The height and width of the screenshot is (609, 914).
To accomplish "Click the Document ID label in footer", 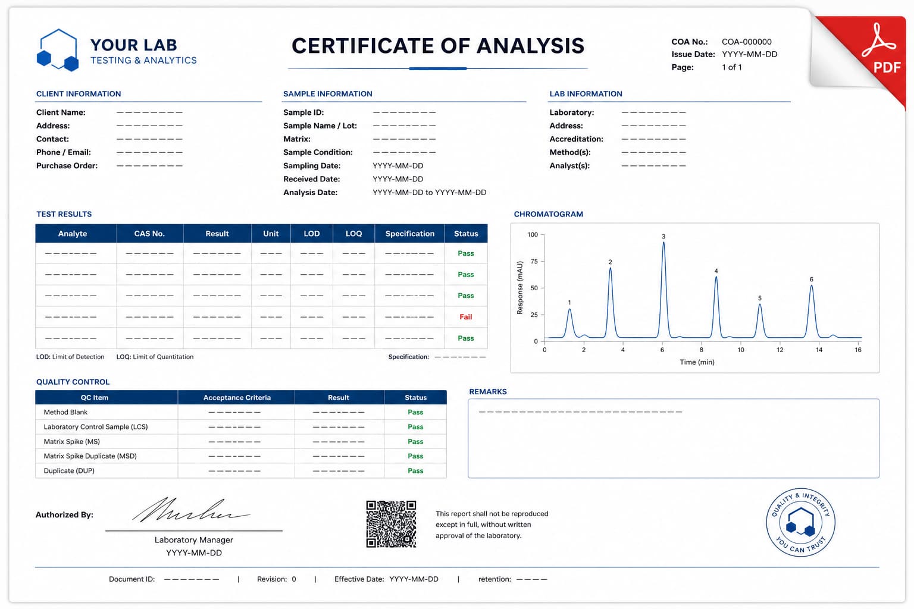I will (x=132, y=579).
